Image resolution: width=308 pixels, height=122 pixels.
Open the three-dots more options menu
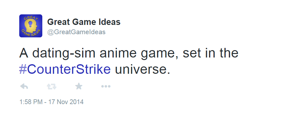click(x=106, y=86)
